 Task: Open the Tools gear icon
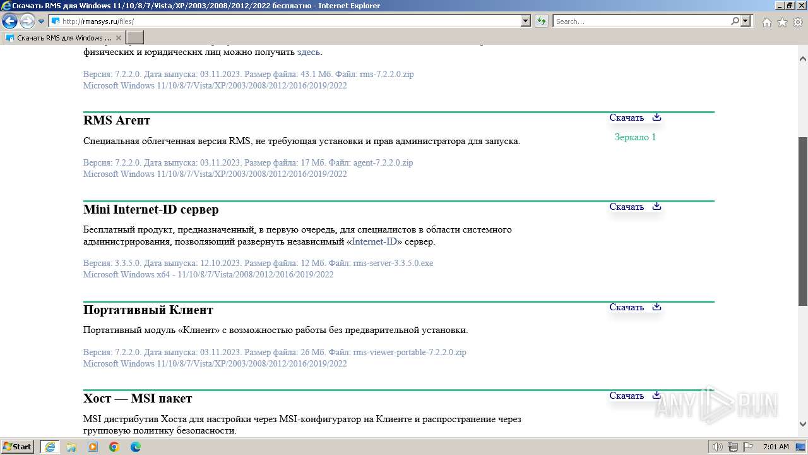tap(797, 22)
